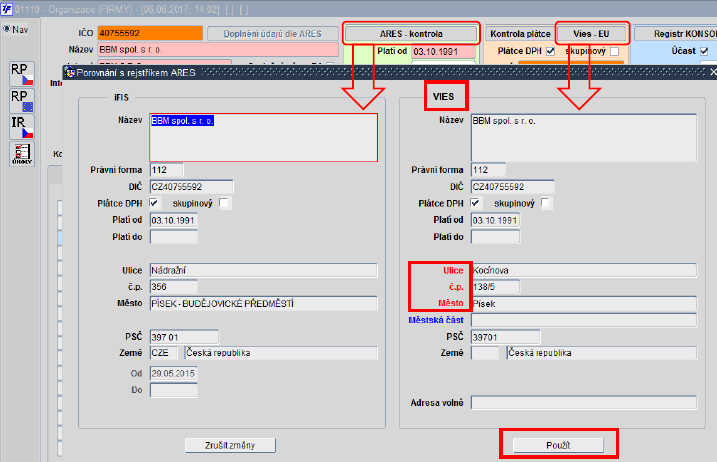
Task: Click the iFIS č.p. field 356
Action: coord(174,286)
